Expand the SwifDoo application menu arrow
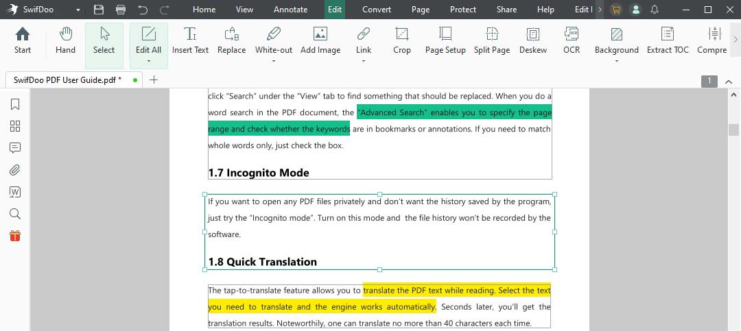 tap(78, 10)
